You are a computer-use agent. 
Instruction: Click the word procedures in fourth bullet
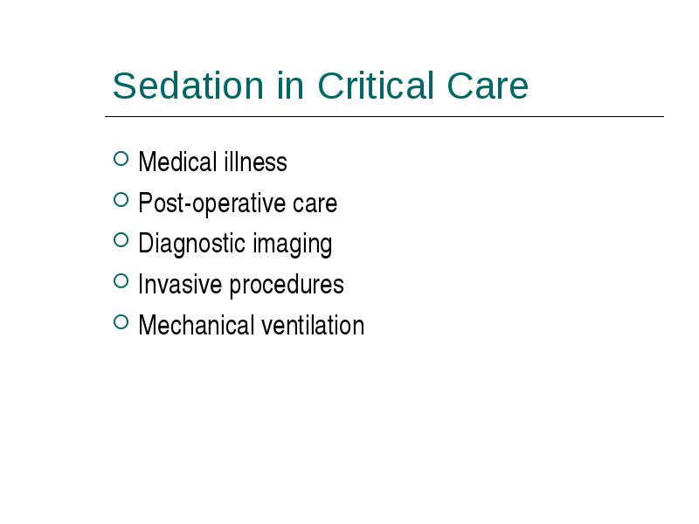[x=287, y=286]
